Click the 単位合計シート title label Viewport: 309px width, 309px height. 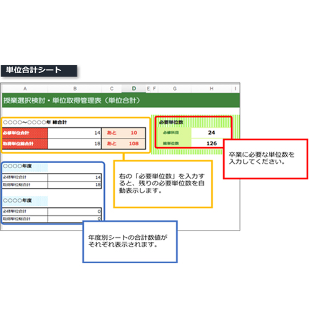(39, 70)
